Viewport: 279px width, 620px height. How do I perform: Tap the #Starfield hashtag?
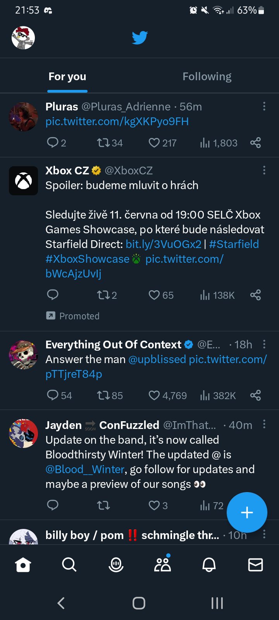point(234,244)
